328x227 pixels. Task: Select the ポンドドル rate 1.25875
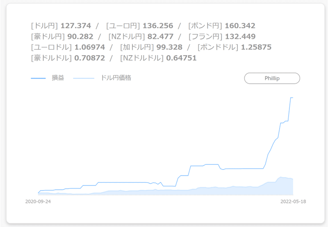tap(256, 47)
